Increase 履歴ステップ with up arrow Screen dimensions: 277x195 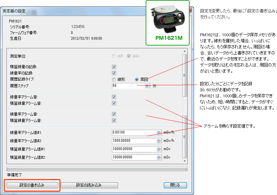click(x=147, y=85)
